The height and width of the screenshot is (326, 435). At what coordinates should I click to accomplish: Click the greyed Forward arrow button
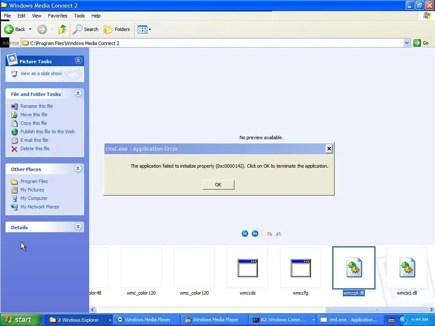pos(42,29)
